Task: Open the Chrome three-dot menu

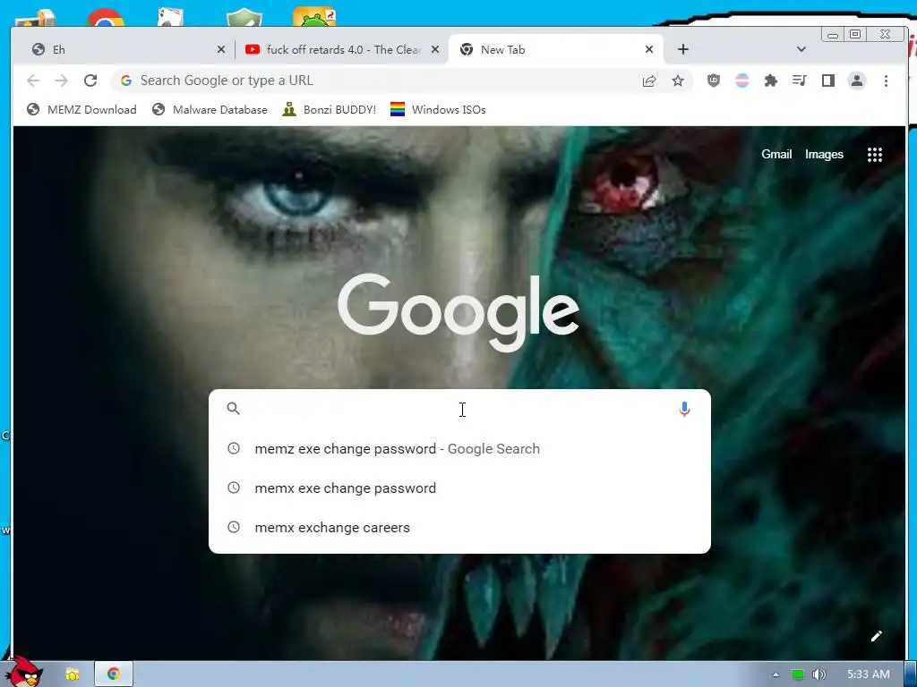Action: pos(886,81)
